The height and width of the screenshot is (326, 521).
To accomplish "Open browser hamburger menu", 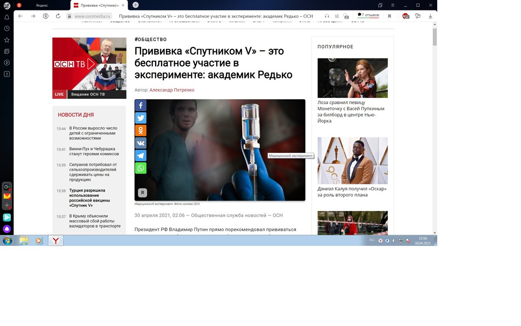I will (x=393, y=5).
